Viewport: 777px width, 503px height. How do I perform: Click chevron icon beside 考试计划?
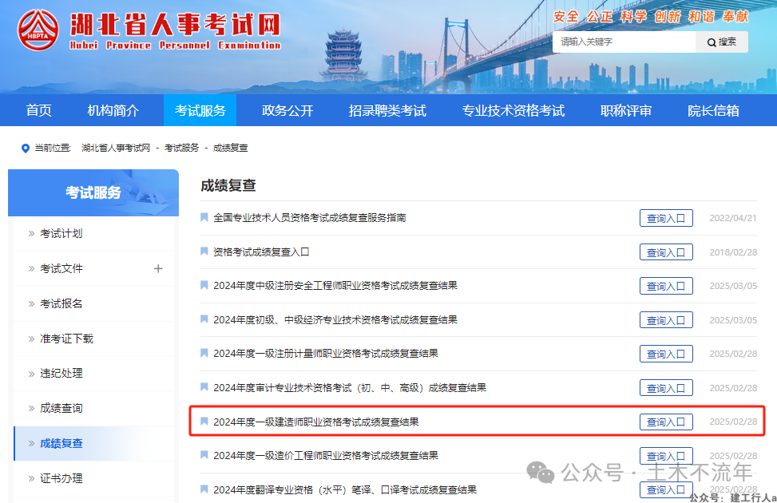[x=31, y=233]
